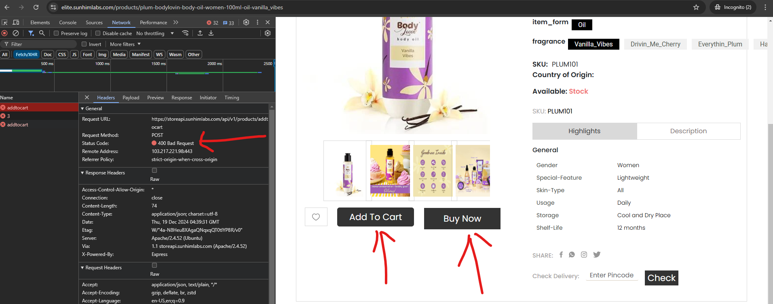Open network search magnifier

tap(42, 33)
